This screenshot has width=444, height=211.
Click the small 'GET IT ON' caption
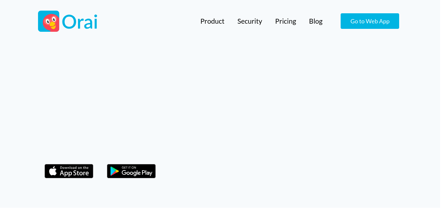pyautogui.click(x=129, y=168)
